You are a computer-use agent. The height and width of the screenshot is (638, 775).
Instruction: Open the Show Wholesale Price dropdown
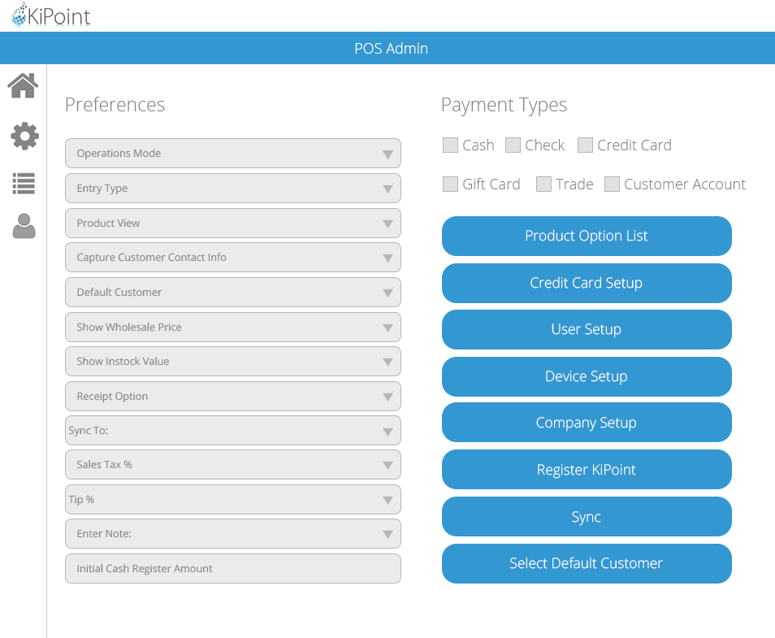[233, 327]
